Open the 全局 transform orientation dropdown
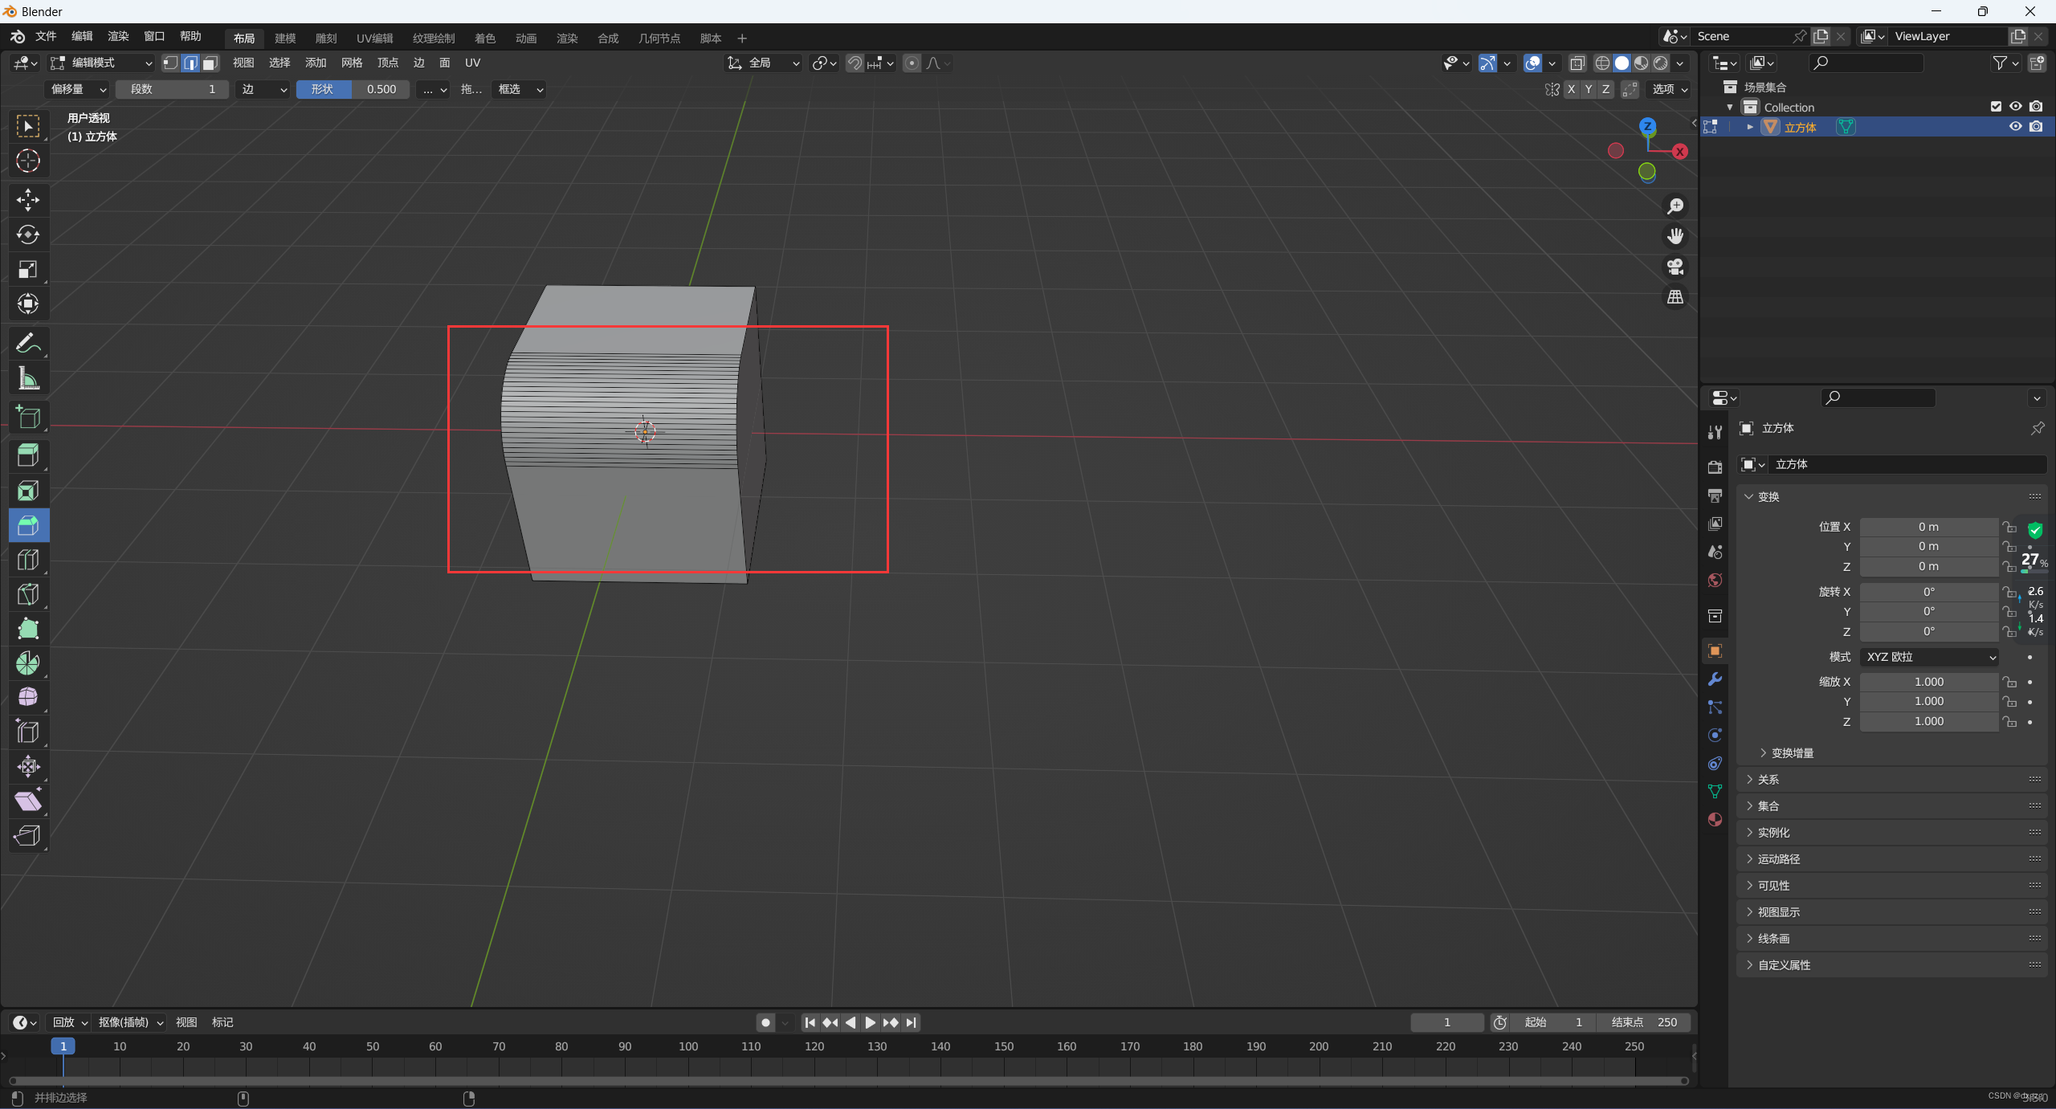 [764, 63]
